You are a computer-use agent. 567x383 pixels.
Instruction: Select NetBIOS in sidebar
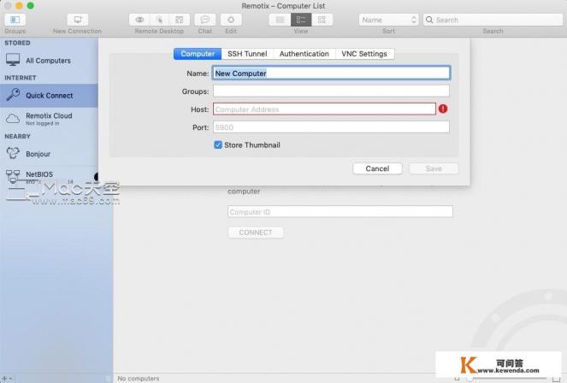click(49, 175)
